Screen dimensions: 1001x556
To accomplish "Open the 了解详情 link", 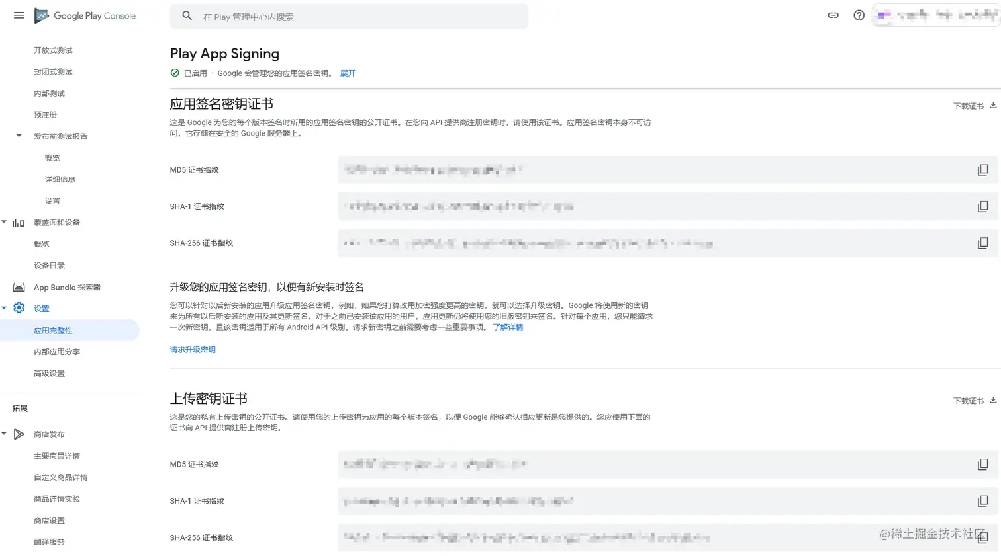I will [x=508, y=327].
